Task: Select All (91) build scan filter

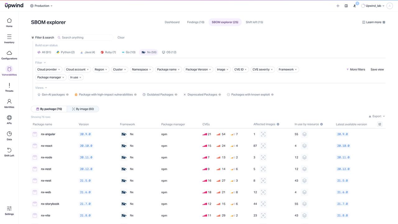Action: click(x=44, y=52)
